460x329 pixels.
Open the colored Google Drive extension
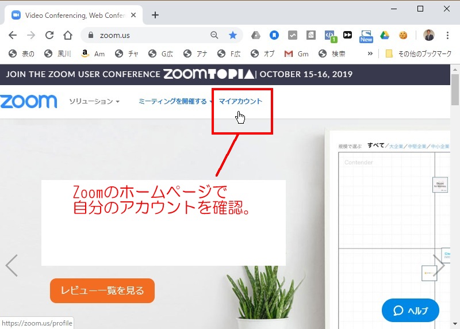pyautogui.click(x=385, y=36)
